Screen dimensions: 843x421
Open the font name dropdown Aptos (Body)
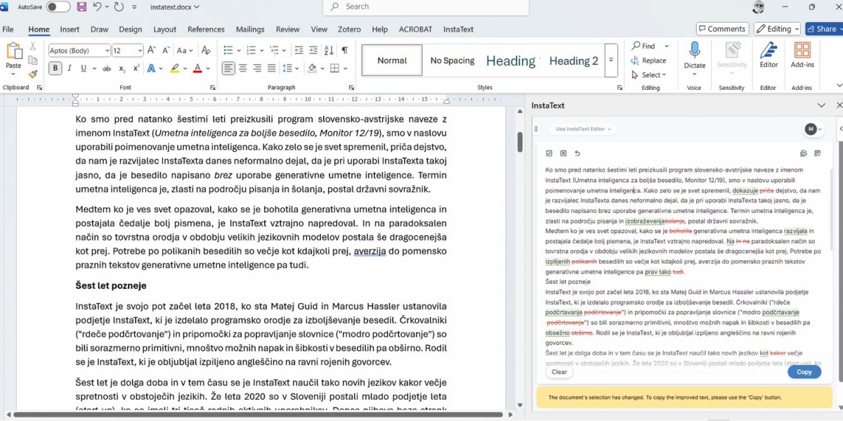pyautogui.click(x=79, y=51)
